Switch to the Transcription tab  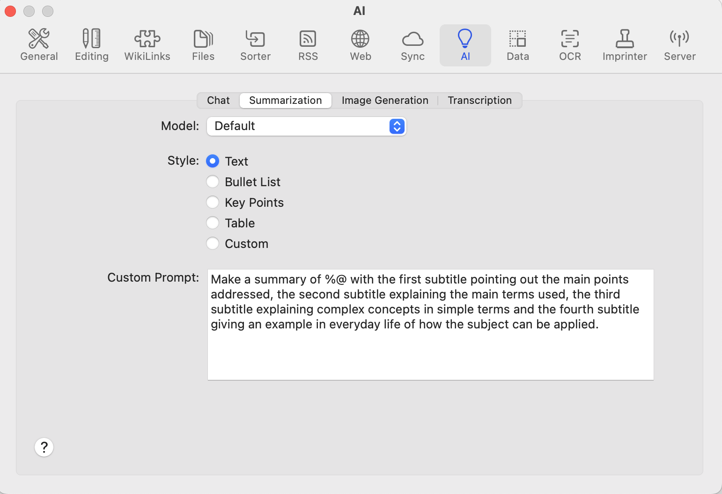pos(479,101)
